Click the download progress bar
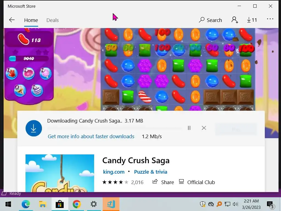Viewport: 281px width, 211px height. [114, 128]
